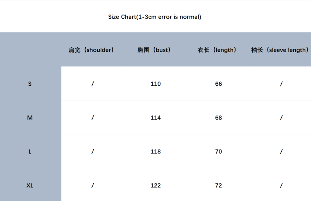
Task: Click the sleeve length slash for size M
Action: pos(281,118)
